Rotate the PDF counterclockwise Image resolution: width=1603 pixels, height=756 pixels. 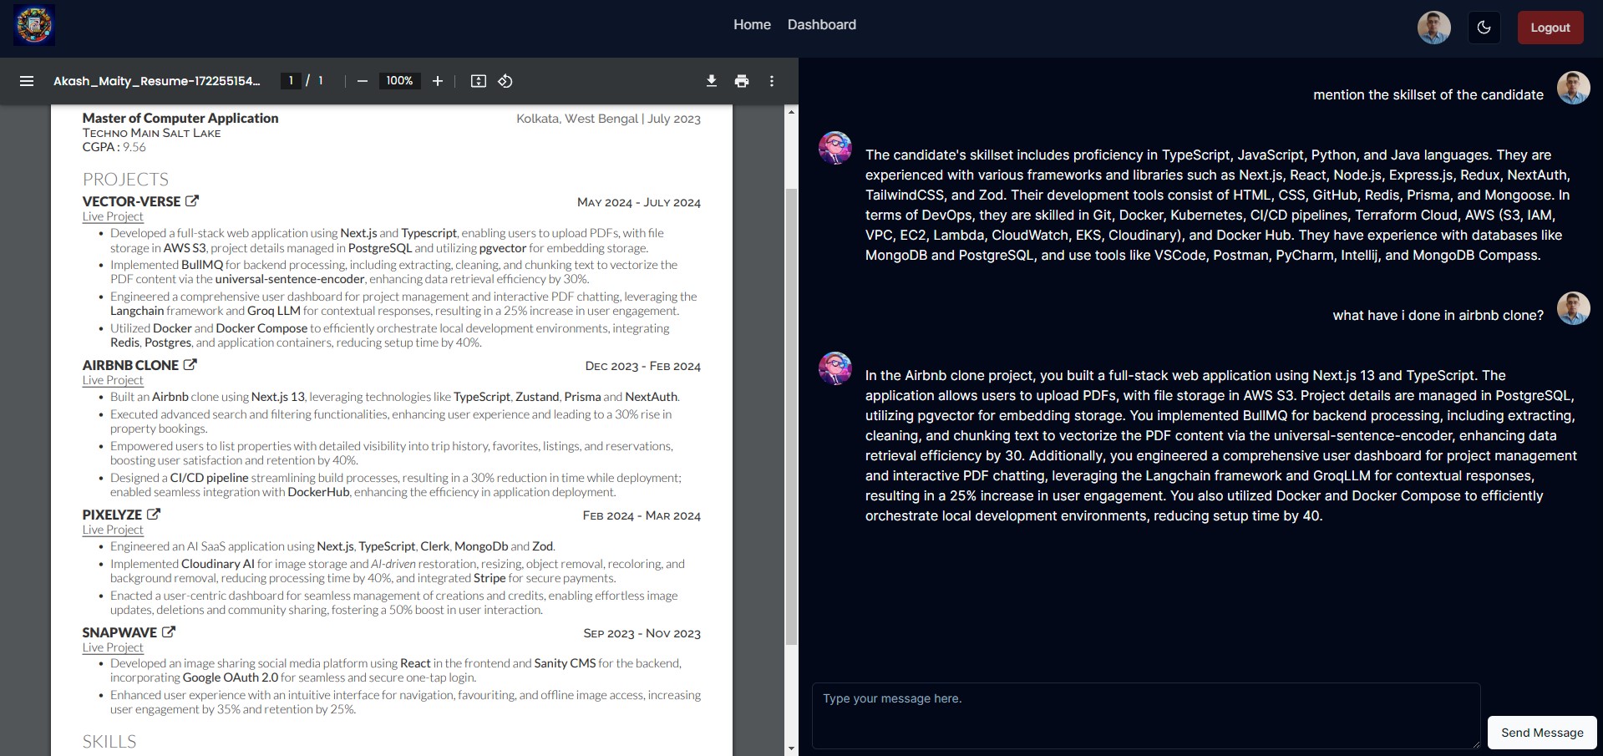[505, 81]
